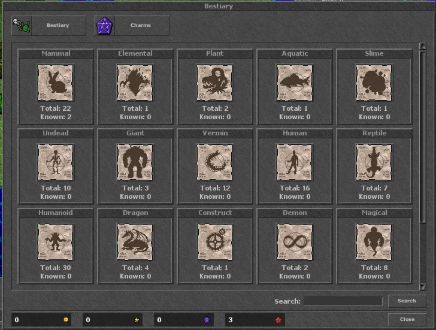
Task: Open the Human figure parchment icon
Action: point(295,162)
